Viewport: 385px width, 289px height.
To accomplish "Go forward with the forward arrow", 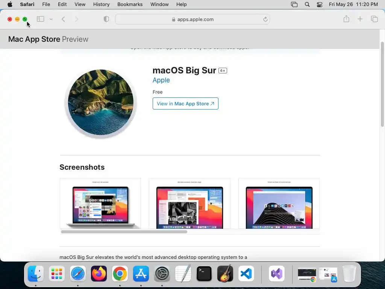I will (x=76, y=19).
